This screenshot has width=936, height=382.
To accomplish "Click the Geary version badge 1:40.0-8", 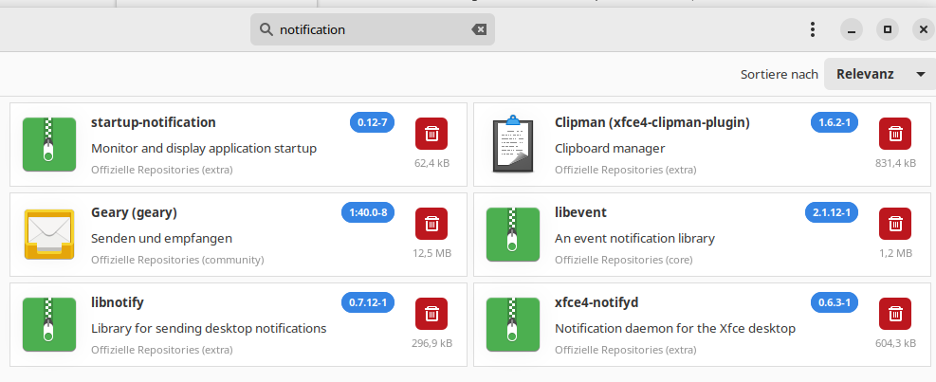I will 367,212.
